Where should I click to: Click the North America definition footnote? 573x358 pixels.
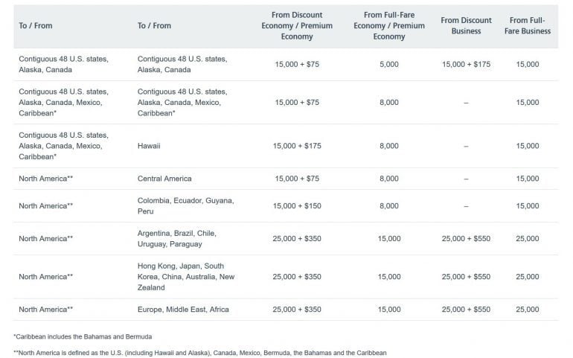coord(200,352)
